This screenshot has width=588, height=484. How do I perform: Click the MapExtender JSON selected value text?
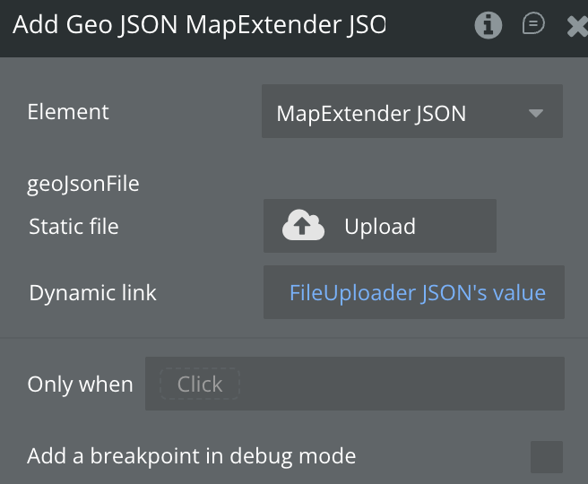(371, 114)
